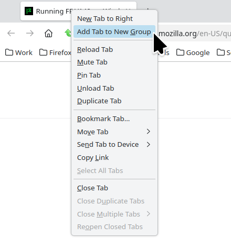Pin Tab using the menu entry

[x=114, y=76]
